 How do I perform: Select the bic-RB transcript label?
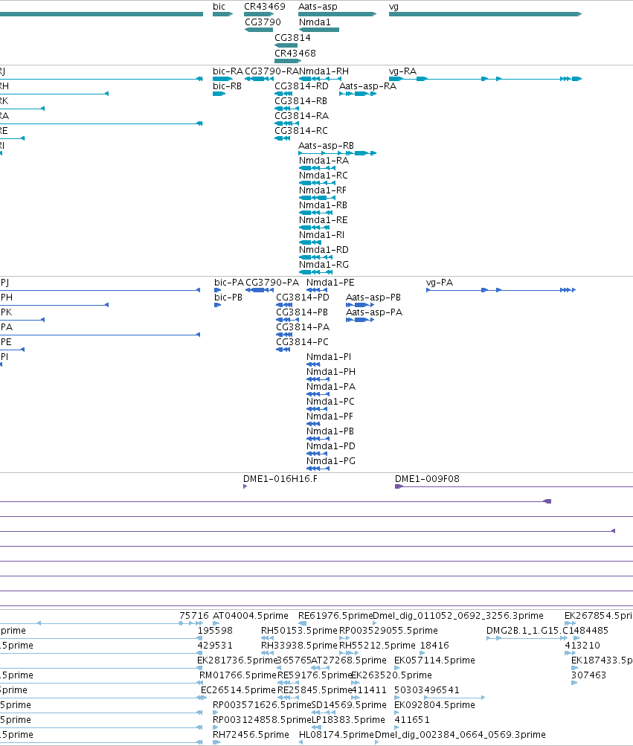227,86
